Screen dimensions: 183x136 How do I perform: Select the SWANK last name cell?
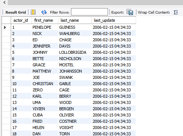(x=75, y=77)
